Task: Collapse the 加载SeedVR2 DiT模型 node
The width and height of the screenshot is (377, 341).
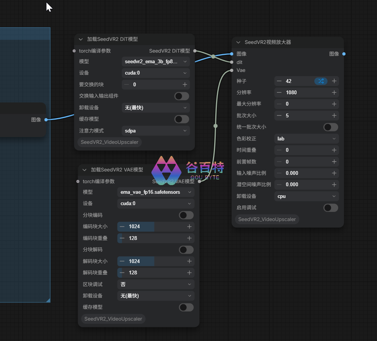Action: tap(81, 39)
